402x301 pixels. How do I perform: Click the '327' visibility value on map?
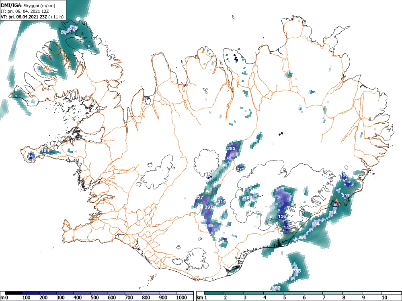coord(199,197)
